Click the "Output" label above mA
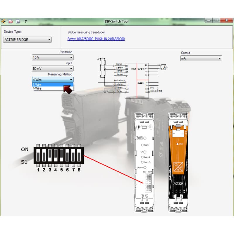 [185, 53]
